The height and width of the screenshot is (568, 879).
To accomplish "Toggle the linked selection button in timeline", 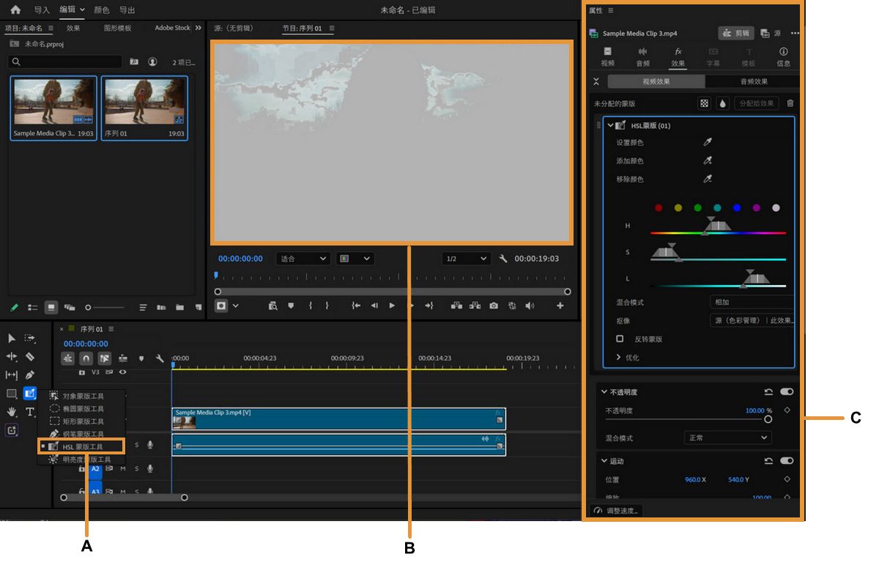I will pyautogui.click(x=104, y=358).
